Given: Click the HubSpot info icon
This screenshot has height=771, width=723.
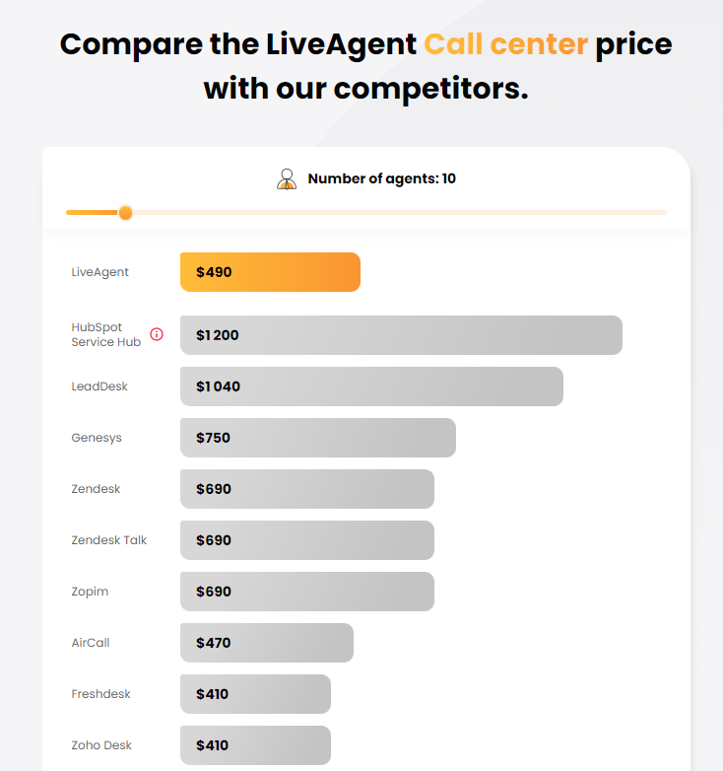Looking at the screenshot, I should click(157, 334).
